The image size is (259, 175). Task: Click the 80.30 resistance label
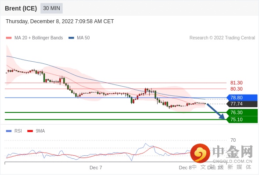[x=236, y=89]
